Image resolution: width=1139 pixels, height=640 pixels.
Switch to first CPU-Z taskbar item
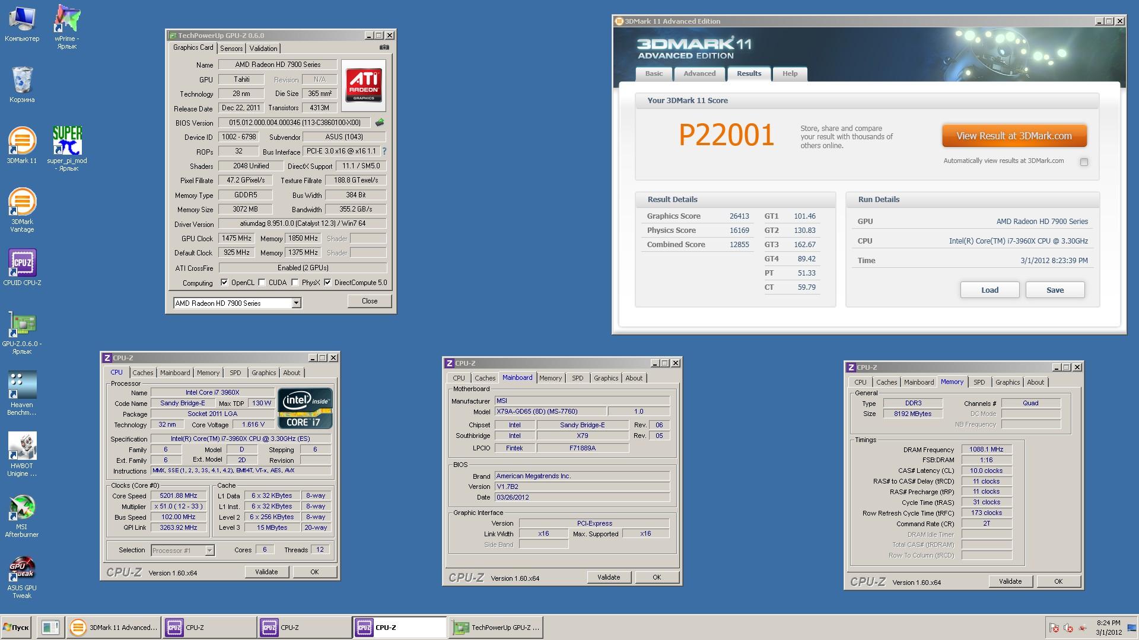click(209, 628)
